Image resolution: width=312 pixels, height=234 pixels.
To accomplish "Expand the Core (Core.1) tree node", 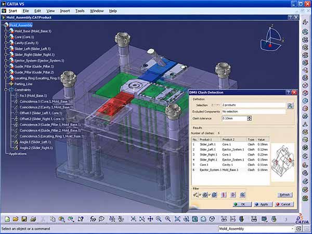I will pyautogui.click(x=6, y=37).
